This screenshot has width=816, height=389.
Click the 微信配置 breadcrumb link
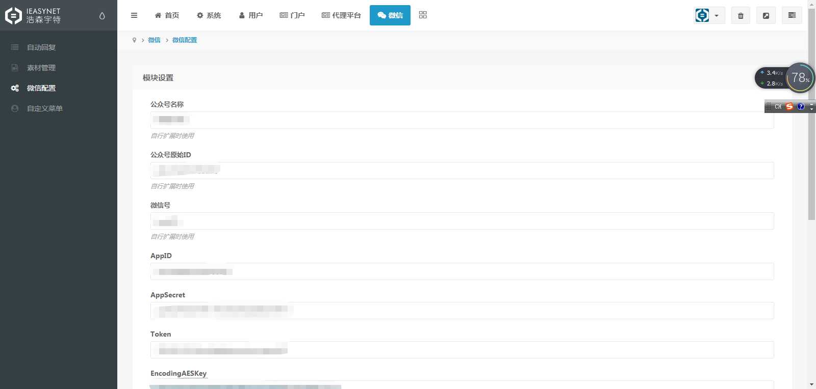(x=185, y=40)
